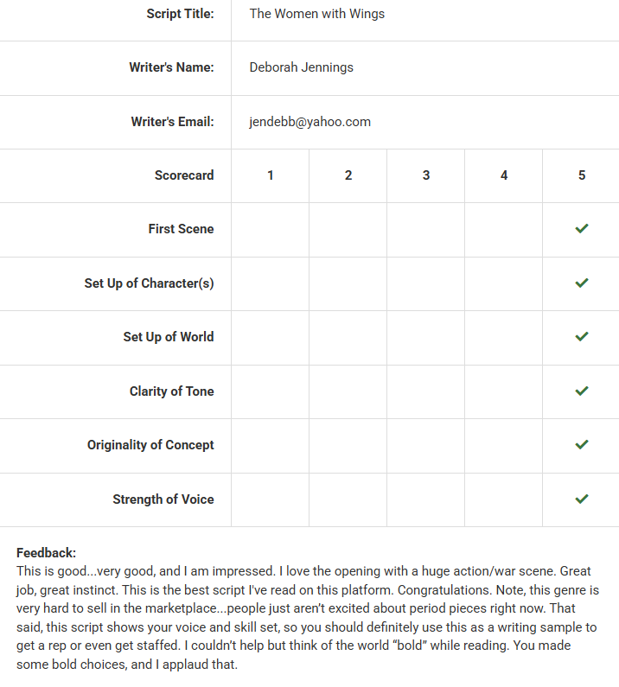Screen dimensions: 619x687
Task: Click the writer name Deborah Jennings
Action: (301, 67)
